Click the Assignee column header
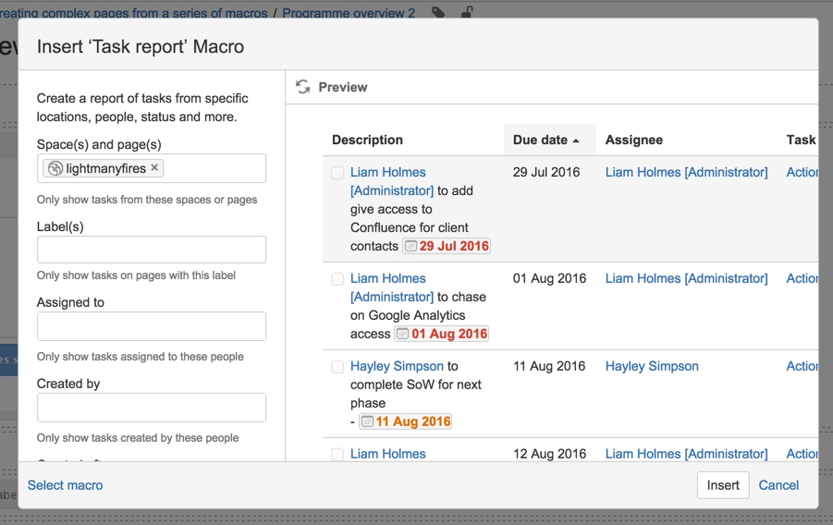833x525 pixels. 634,140
